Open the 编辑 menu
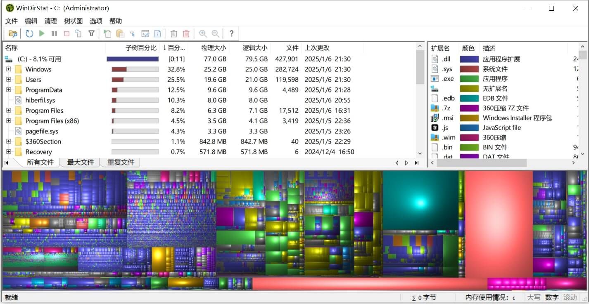 click(x=31, y=21)
